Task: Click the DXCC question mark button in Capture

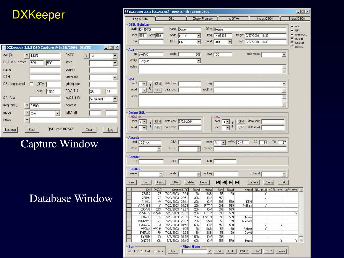Action: (86, 56)
